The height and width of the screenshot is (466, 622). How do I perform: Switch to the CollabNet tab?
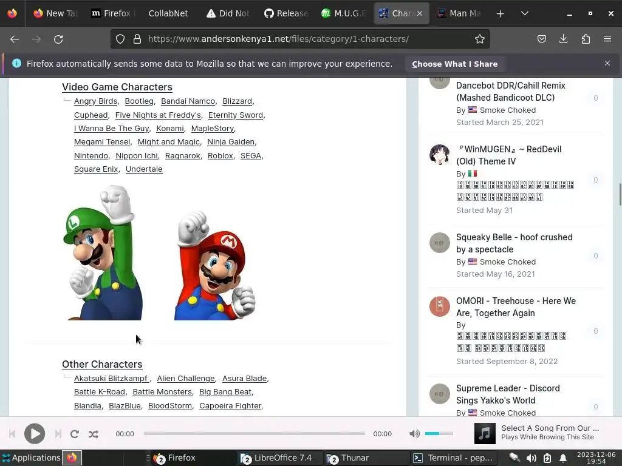(x=168, y=13)
